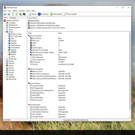
Task: Click the details pane vertical scrollbar thumb
Action: click(x=130, y=72)
